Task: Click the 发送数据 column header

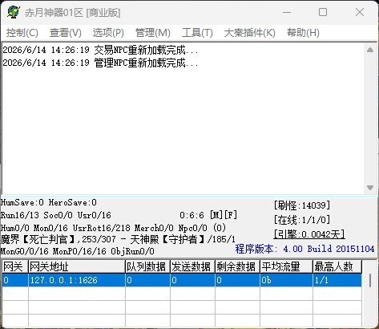Action: 192,266
